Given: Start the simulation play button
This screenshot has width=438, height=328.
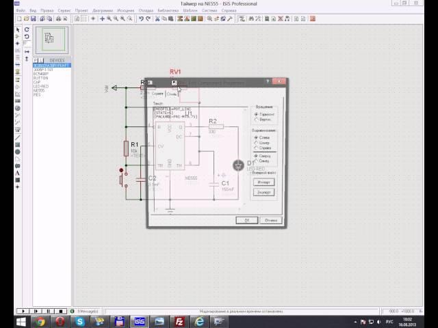Looking at the screenshot, I should (23, 311).
